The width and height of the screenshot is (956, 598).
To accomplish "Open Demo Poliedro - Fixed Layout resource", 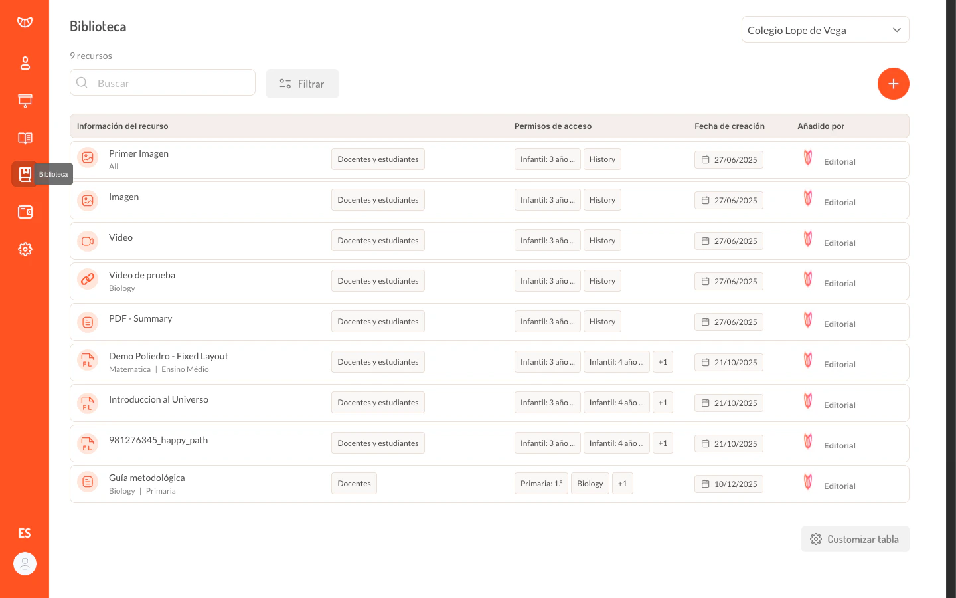I will click(x=169, y=356).
